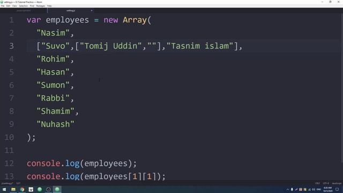Click the gutter line number 3
This screenshot has height=193, width=343.
(12, 46)
